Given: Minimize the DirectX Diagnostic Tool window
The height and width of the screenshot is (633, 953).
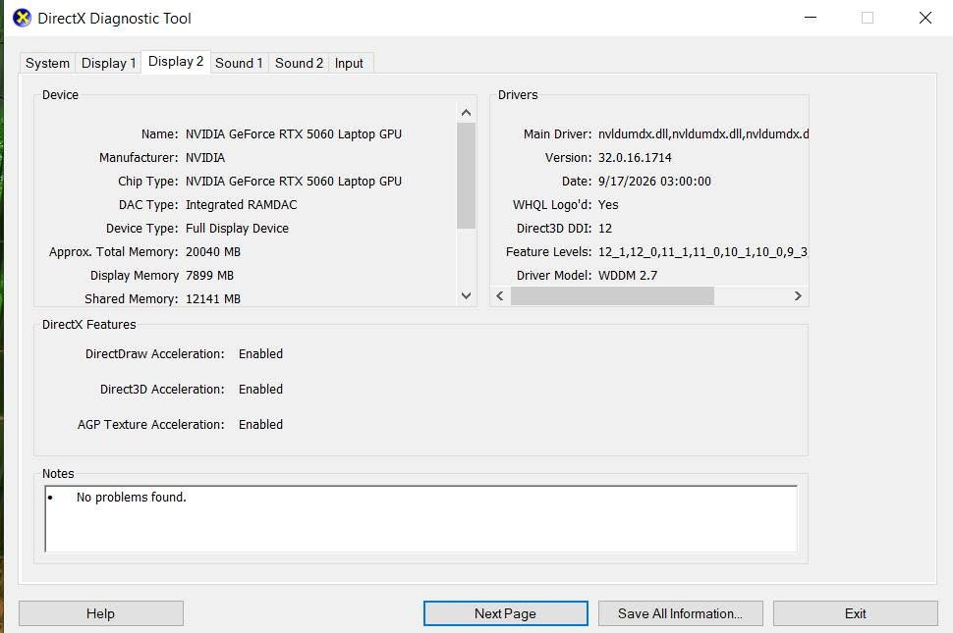Looking at the screenshot, I should pyautogui.click(x=811, y=19).
